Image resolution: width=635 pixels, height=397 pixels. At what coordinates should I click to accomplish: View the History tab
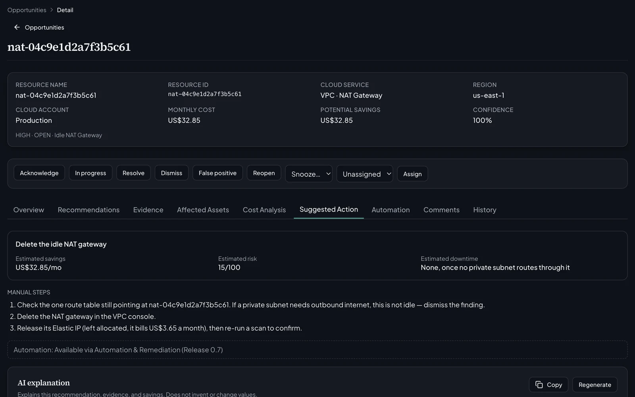485,210
